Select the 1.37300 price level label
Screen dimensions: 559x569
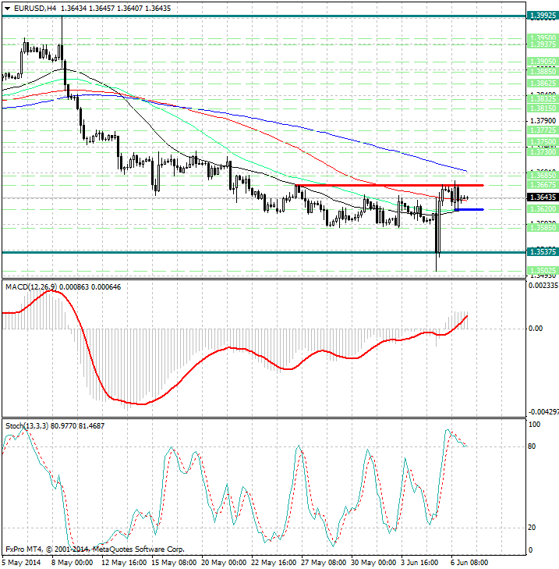click(543, 151)
